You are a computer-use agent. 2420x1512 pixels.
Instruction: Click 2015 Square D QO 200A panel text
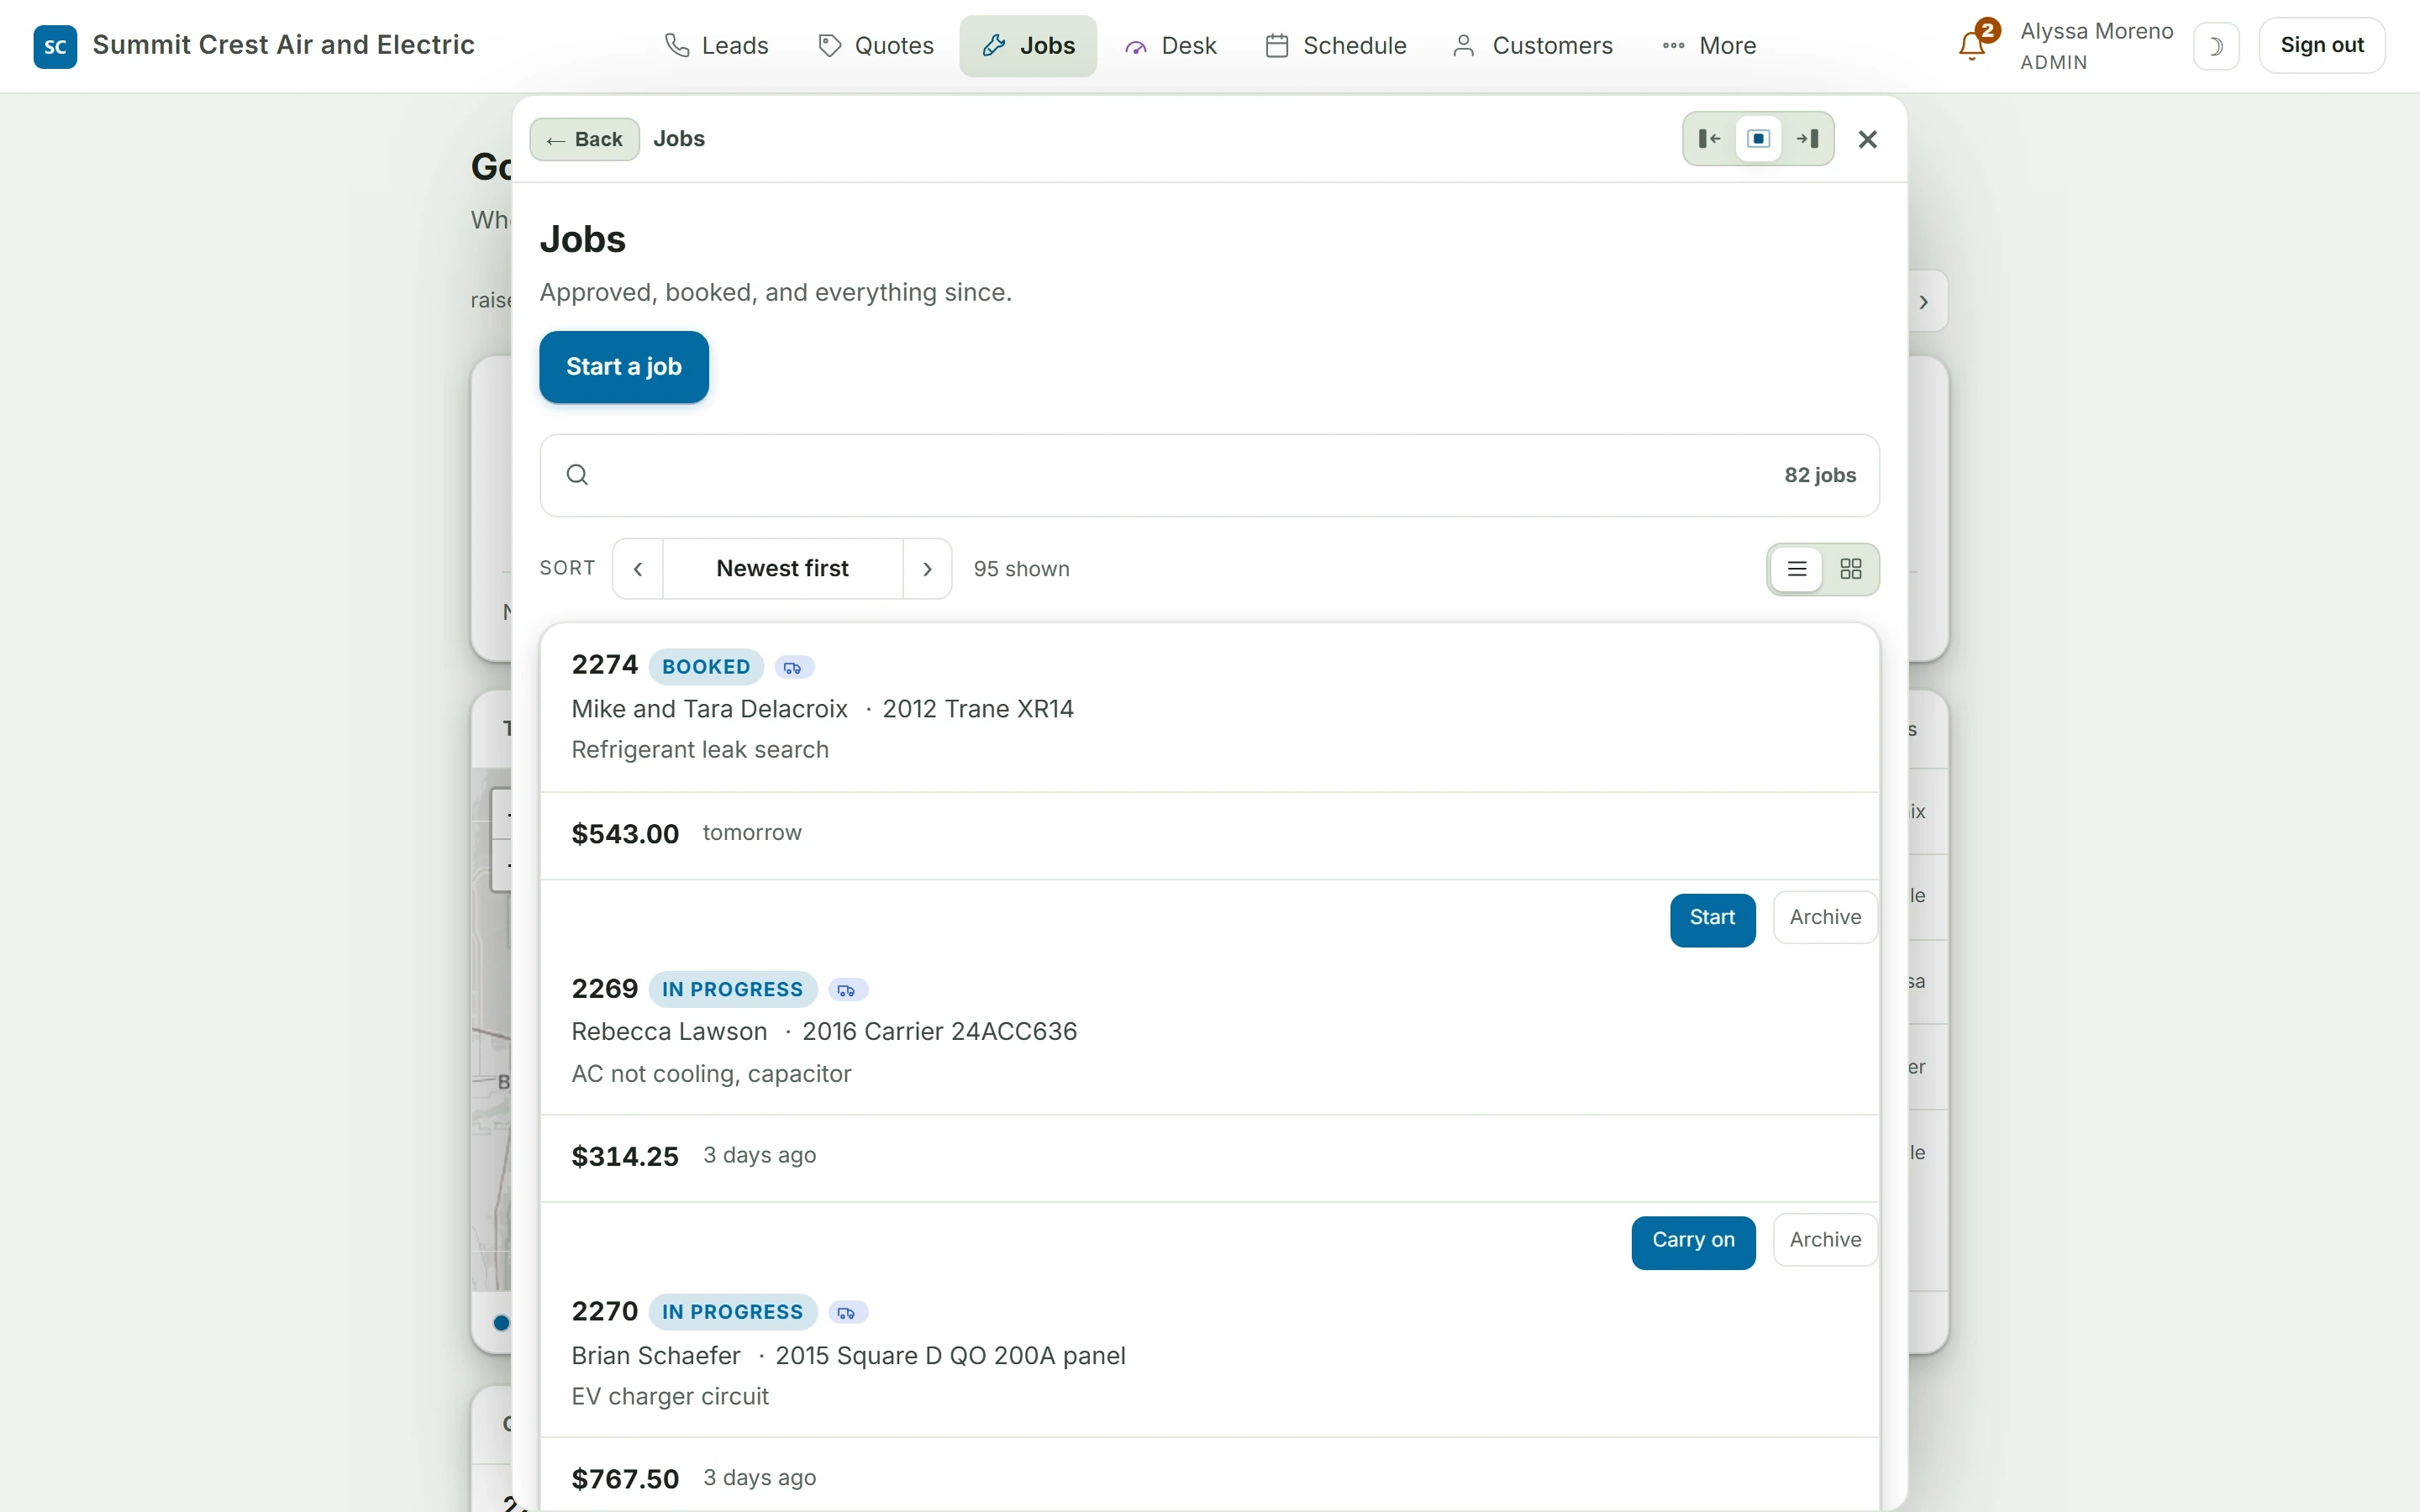(x=950, y=1356)
